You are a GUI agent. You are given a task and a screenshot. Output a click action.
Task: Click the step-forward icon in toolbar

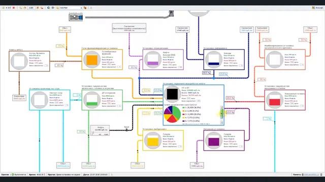pyautogui.click(x=9, y=8)
